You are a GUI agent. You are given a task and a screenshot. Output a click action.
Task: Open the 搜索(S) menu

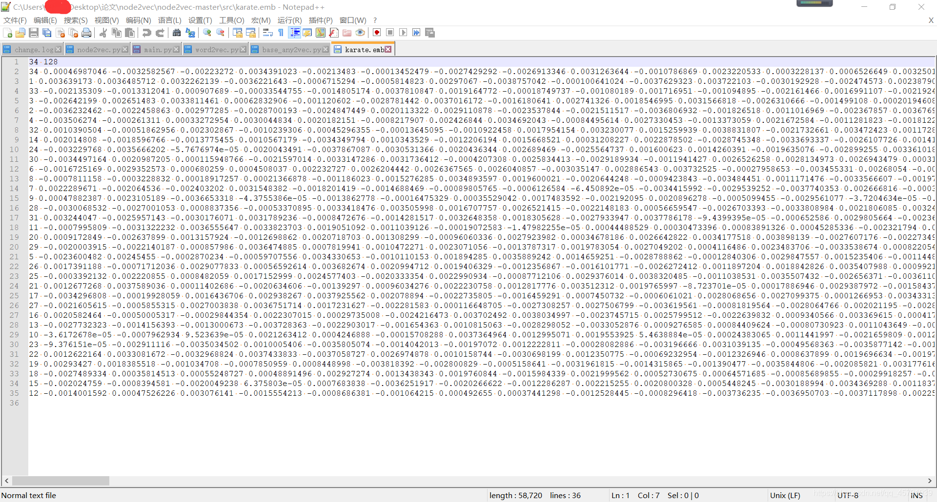pos(76,20)
